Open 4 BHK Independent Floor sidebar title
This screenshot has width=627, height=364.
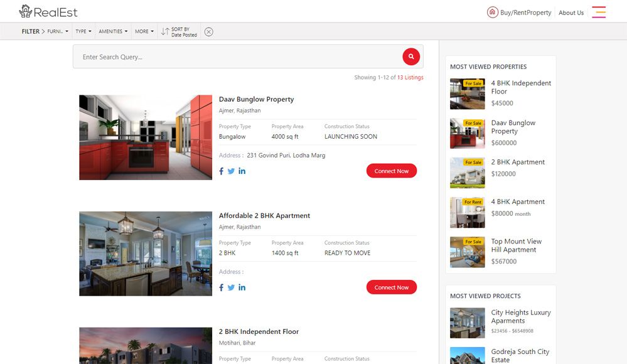click(521, 87)
